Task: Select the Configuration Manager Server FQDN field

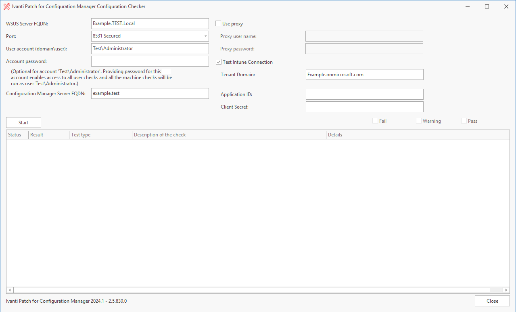Action: (x=150, y=93)
